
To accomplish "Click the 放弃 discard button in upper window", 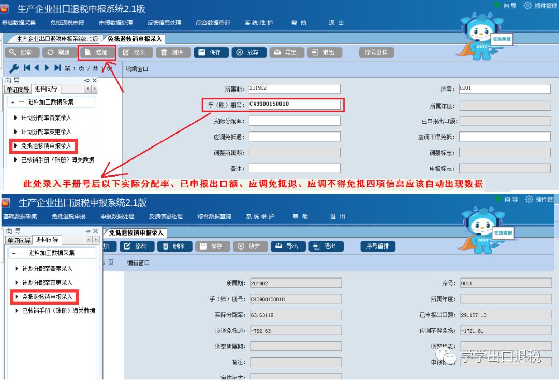I will [249, 52].
